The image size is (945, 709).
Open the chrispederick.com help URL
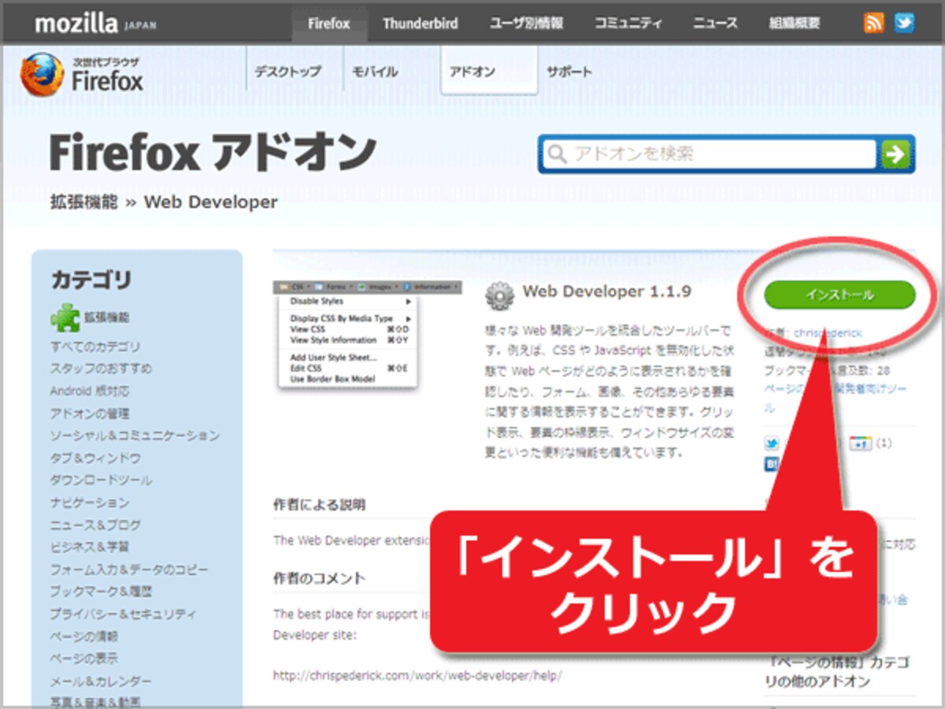point(417,676)
